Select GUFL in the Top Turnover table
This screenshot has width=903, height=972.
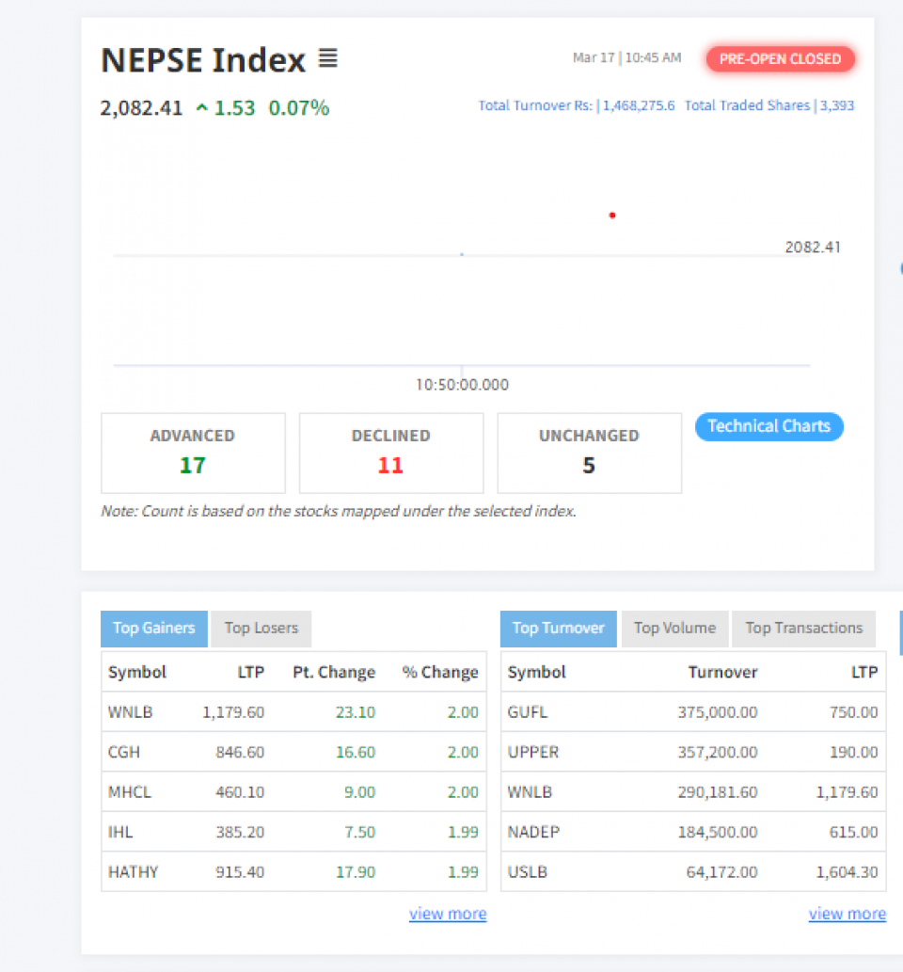click(x=527, y=712)
